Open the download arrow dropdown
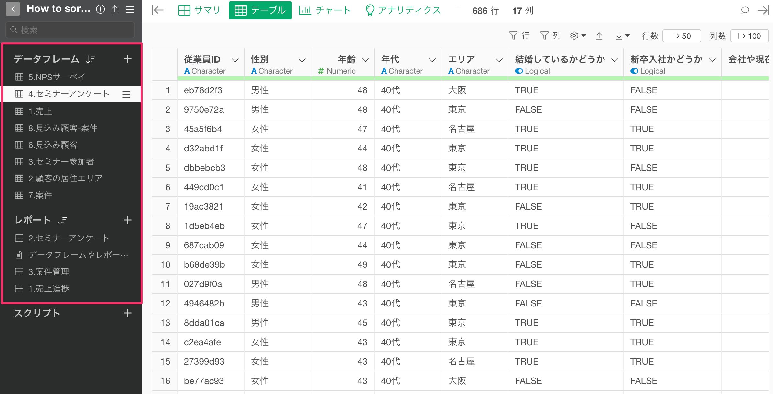Screen dimensions: 773x394 (622, 36)
